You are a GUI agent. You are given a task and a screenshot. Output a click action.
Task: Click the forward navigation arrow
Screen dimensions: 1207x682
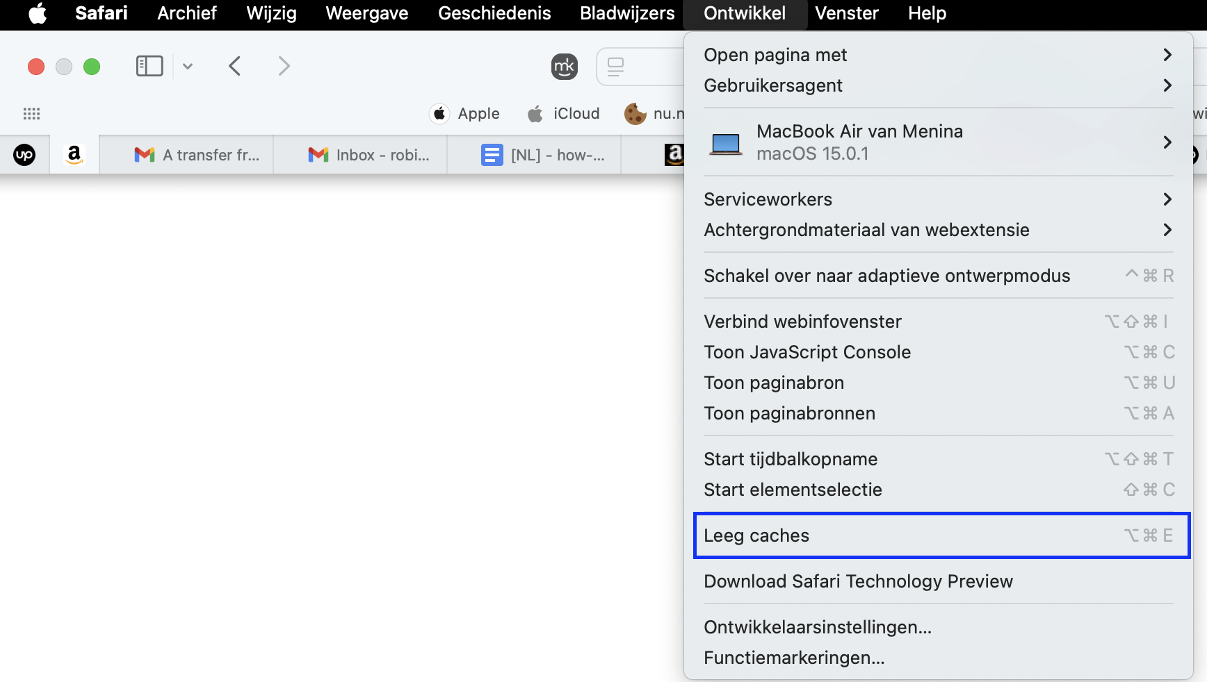284,66
